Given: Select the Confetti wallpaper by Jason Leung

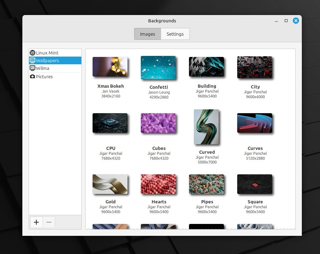Looking at the screenshot, I should click(159, 68).
